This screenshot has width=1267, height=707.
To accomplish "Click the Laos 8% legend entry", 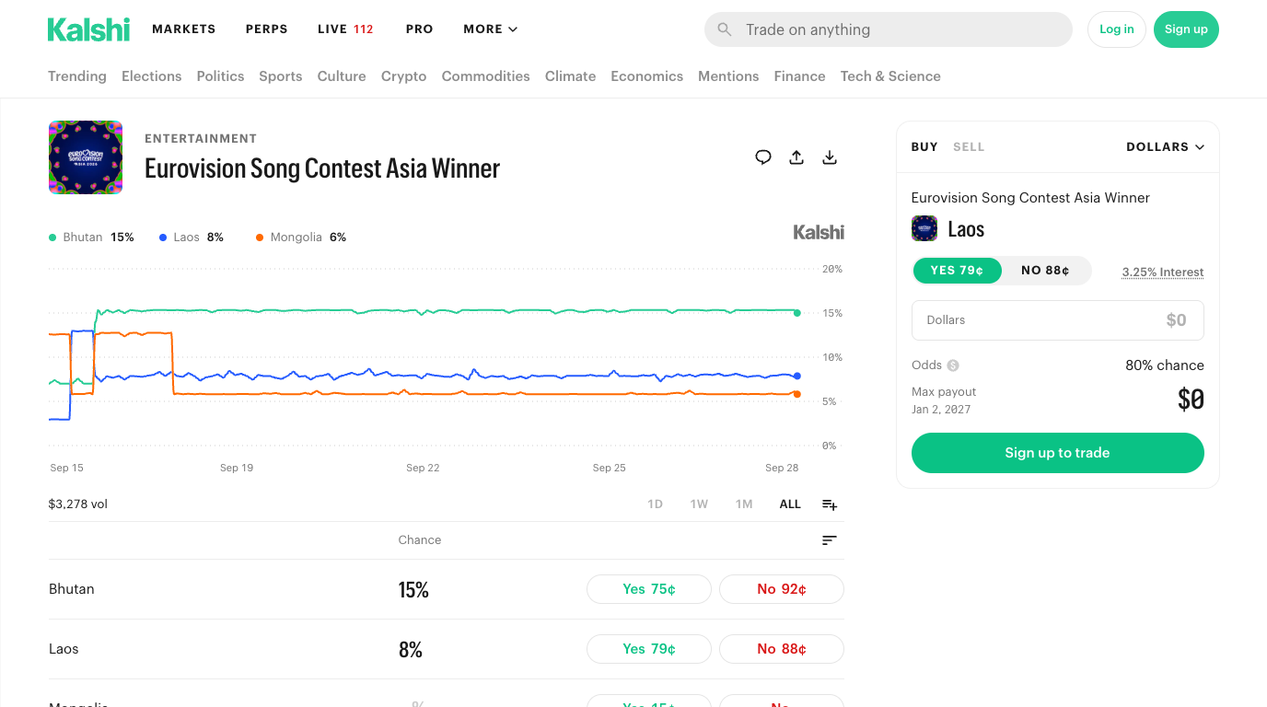I will tap(192, 238).
